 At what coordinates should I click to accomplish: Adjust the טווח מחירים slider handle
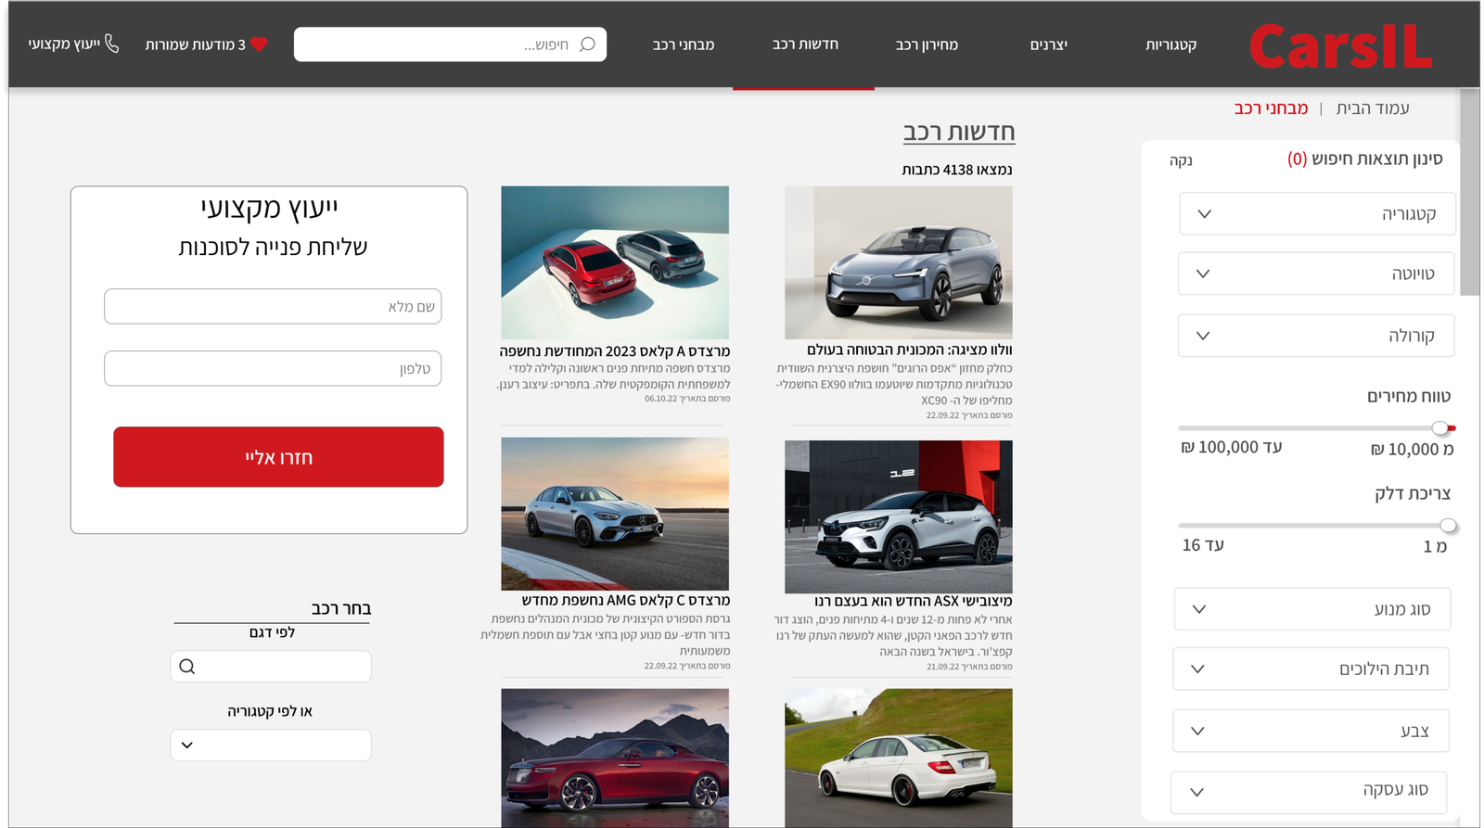tap(1440, 427)
